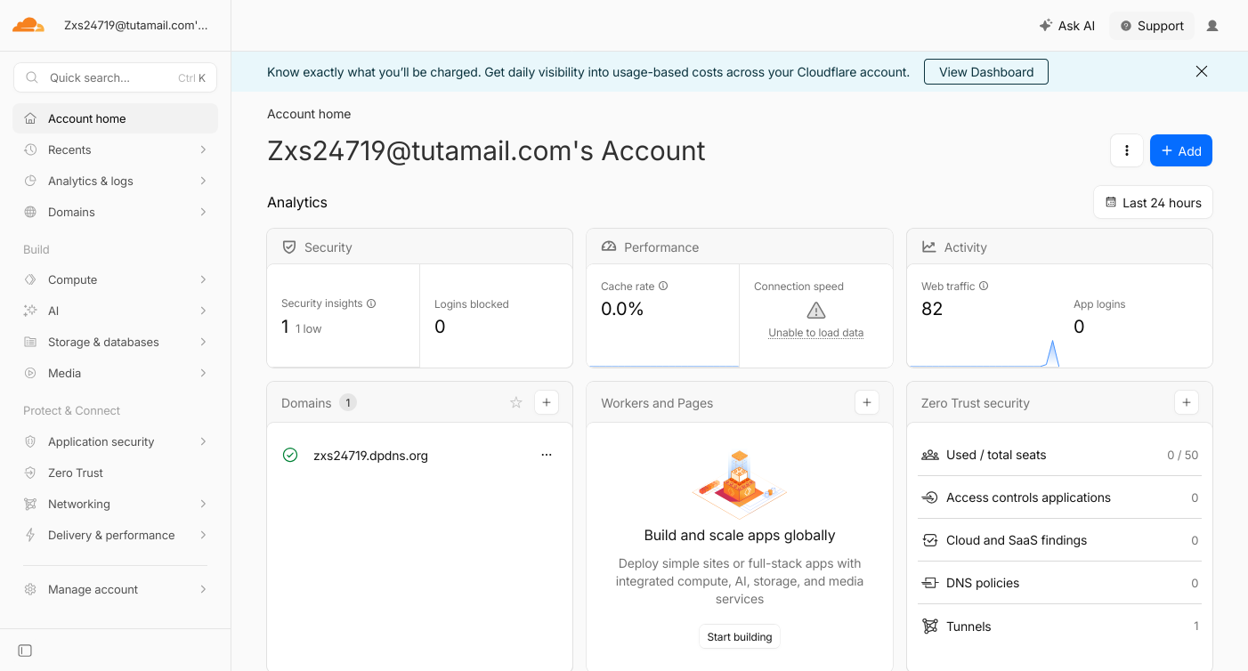Click the AI sparkle icon in sidebar
The height and width of the screenshot is (671, 1248).
30,311
